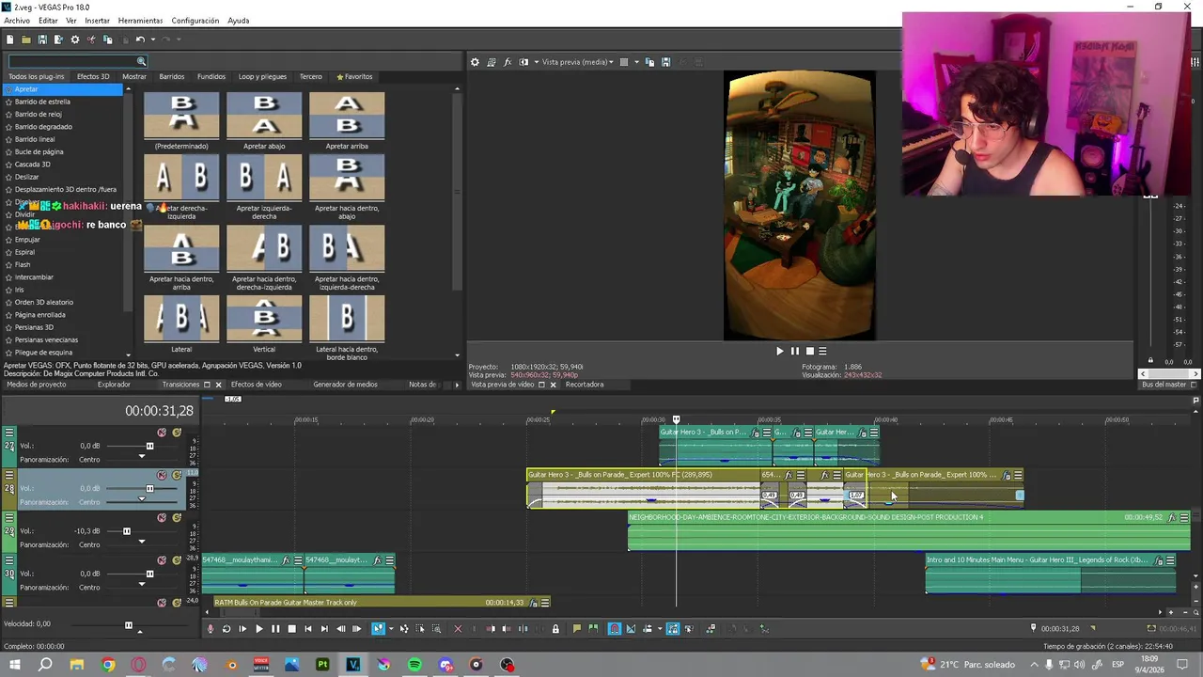Open the split screen view dropdown arrow
The height and width of the screenshot is (677, 1203).
(x=537, y=62)
